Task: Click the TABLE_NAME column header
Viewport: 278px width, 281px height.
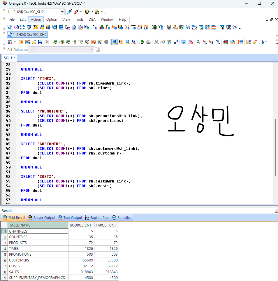Action: pyautogui.click(x=38, y=225)
